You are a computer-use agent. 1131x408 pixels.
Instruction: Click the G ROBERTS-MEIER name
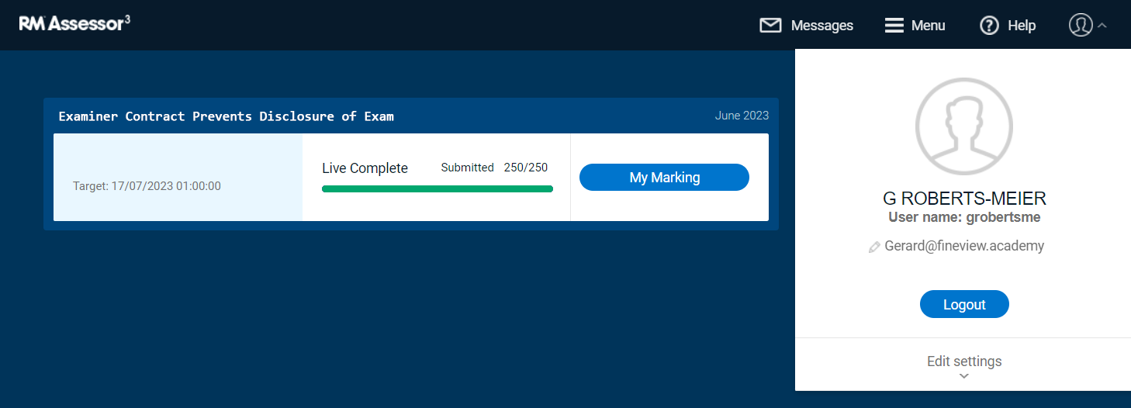click(x=964, y=199)
